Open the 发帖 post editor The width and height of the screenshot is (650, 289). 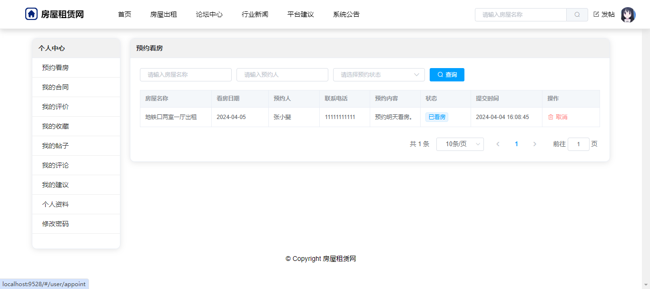coord(604,15)
